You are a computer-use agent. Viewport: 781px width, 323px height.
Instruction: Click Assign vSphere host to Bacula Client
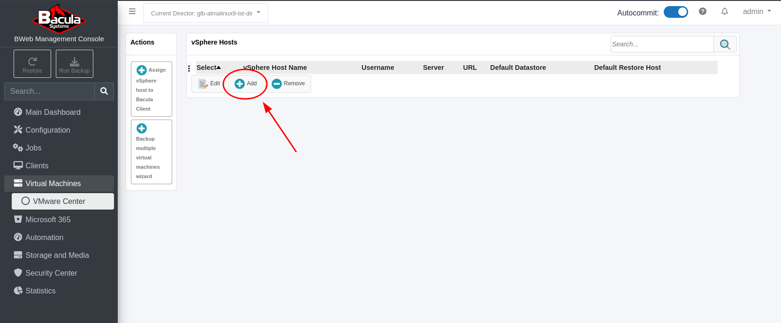point(152,89)
